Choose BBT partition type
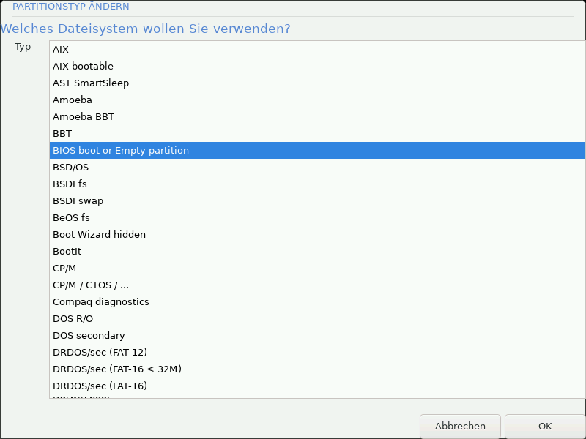Image resolution: width=586 pixels, height=439 pixels. coord(62,133)
